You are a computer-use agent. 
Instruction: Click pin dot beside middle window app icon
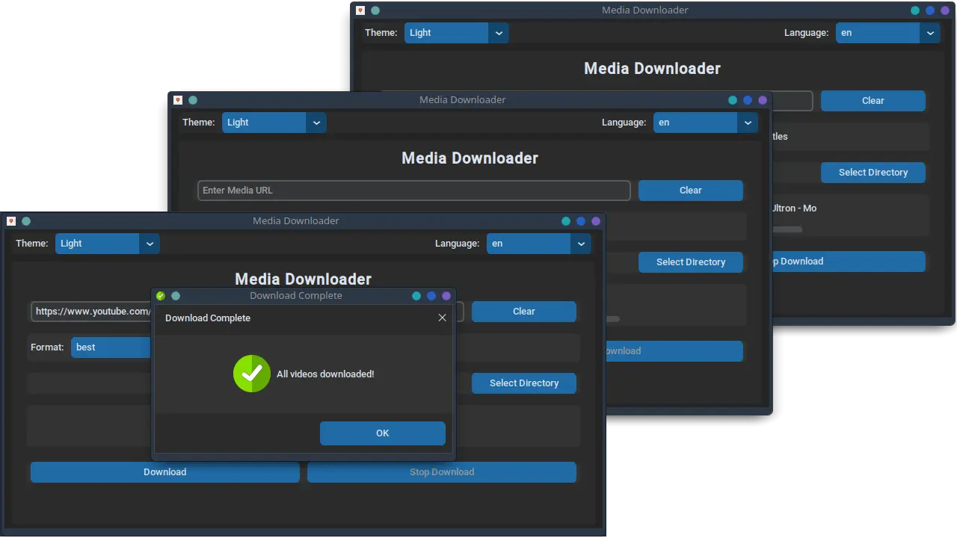pos(193,100)
